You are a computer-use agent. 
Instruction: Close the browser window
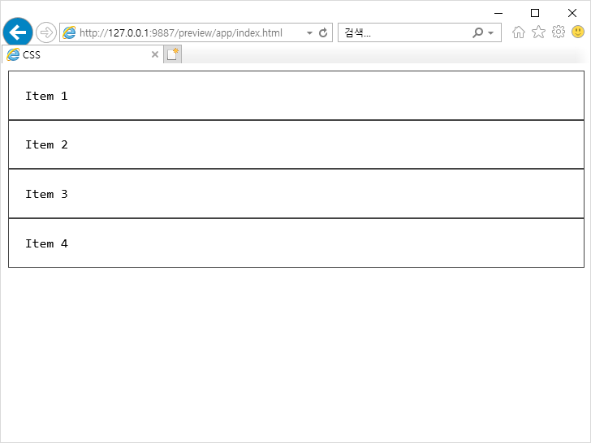[x=572, y=13]
